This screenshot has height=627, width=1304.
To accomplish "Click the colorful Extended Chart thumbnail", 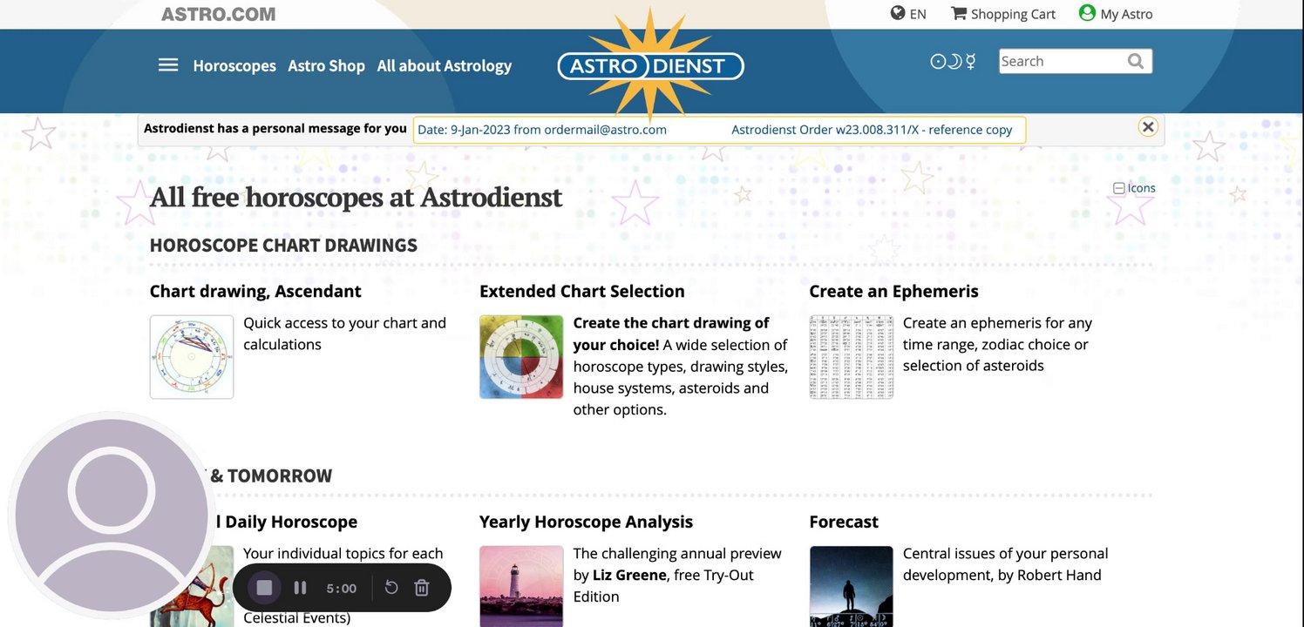I will pyautogui.click(x=521, y=357).
